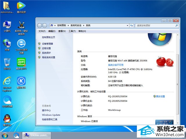Click shield icon beside 远程设置
Image resolution: width=186 pixels, height=139 pixels.
(39, 48)
